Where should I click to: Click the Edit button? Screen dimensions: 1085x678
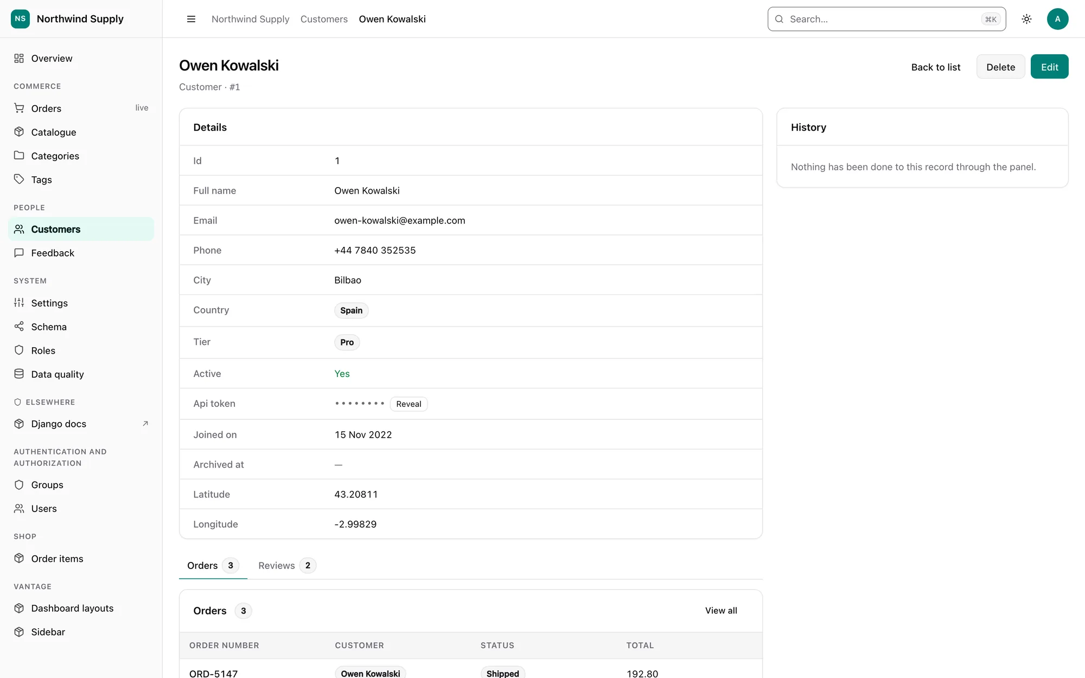coord(1049,67)
